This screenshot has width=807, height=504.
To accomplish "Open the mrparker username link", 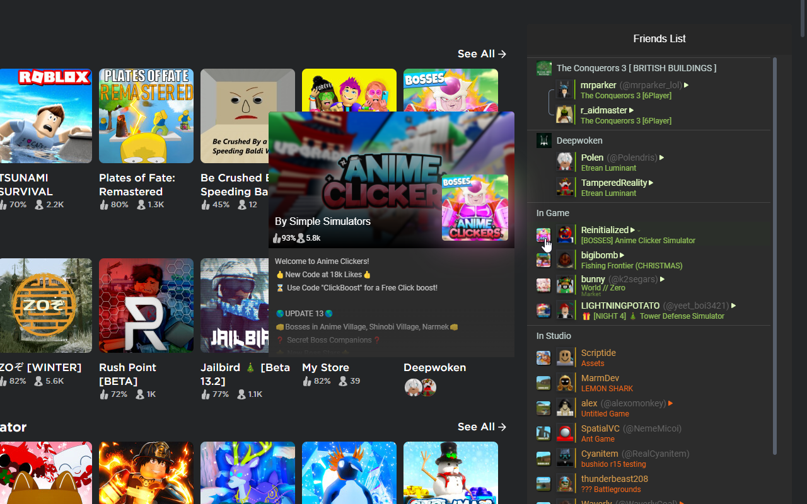I will [598, 85].
